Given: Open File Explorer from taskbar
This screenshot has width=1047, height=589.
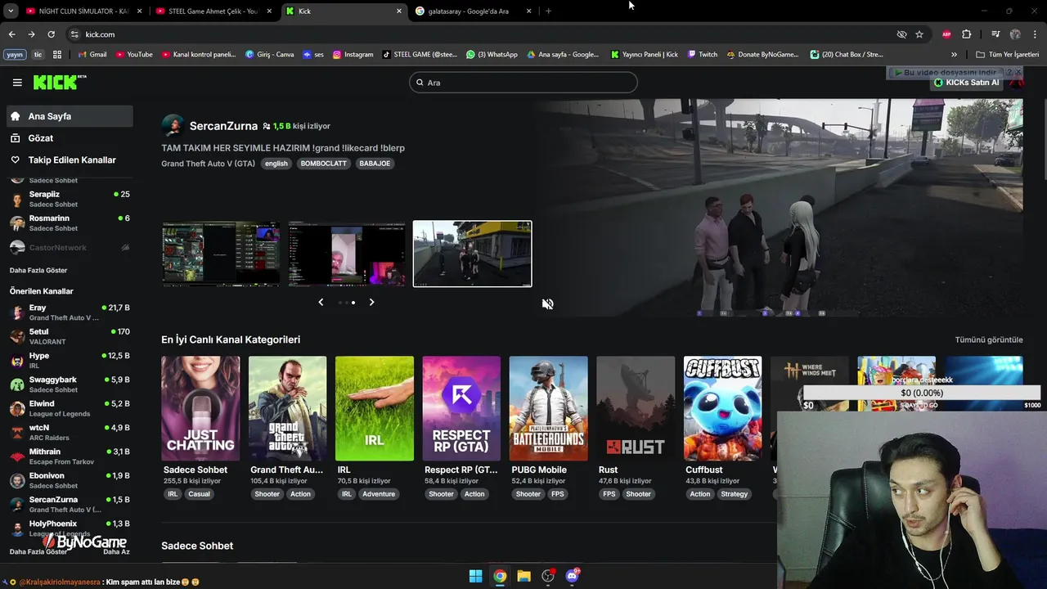Looking at the screenshot, I should point(523,576).
